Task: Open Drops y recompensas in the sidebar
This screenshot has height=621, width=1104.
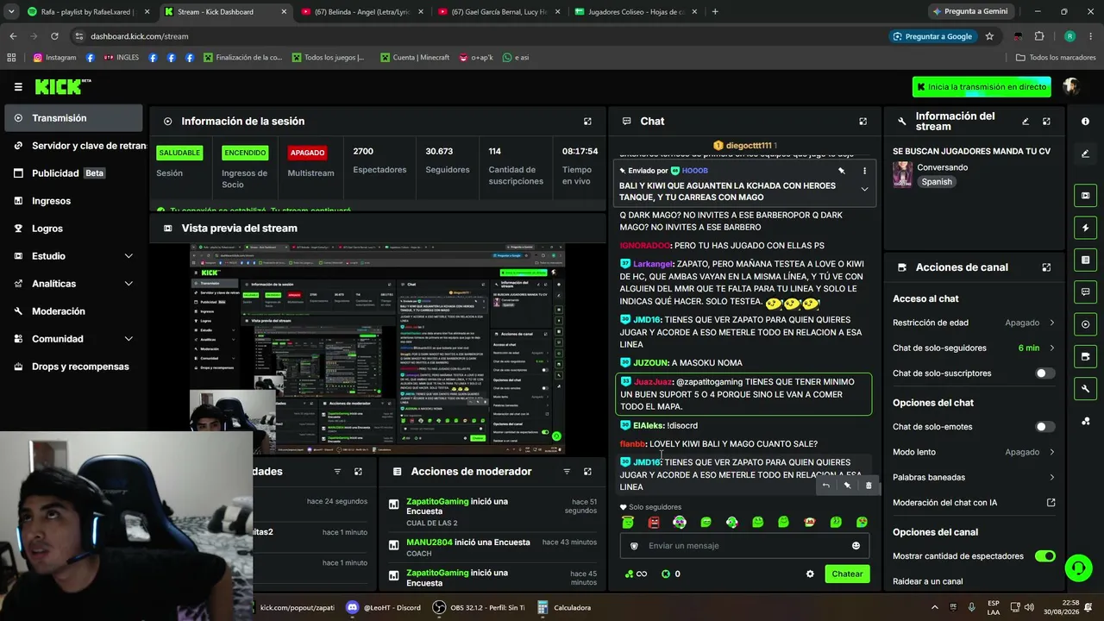Action: (x=73, y=367)
